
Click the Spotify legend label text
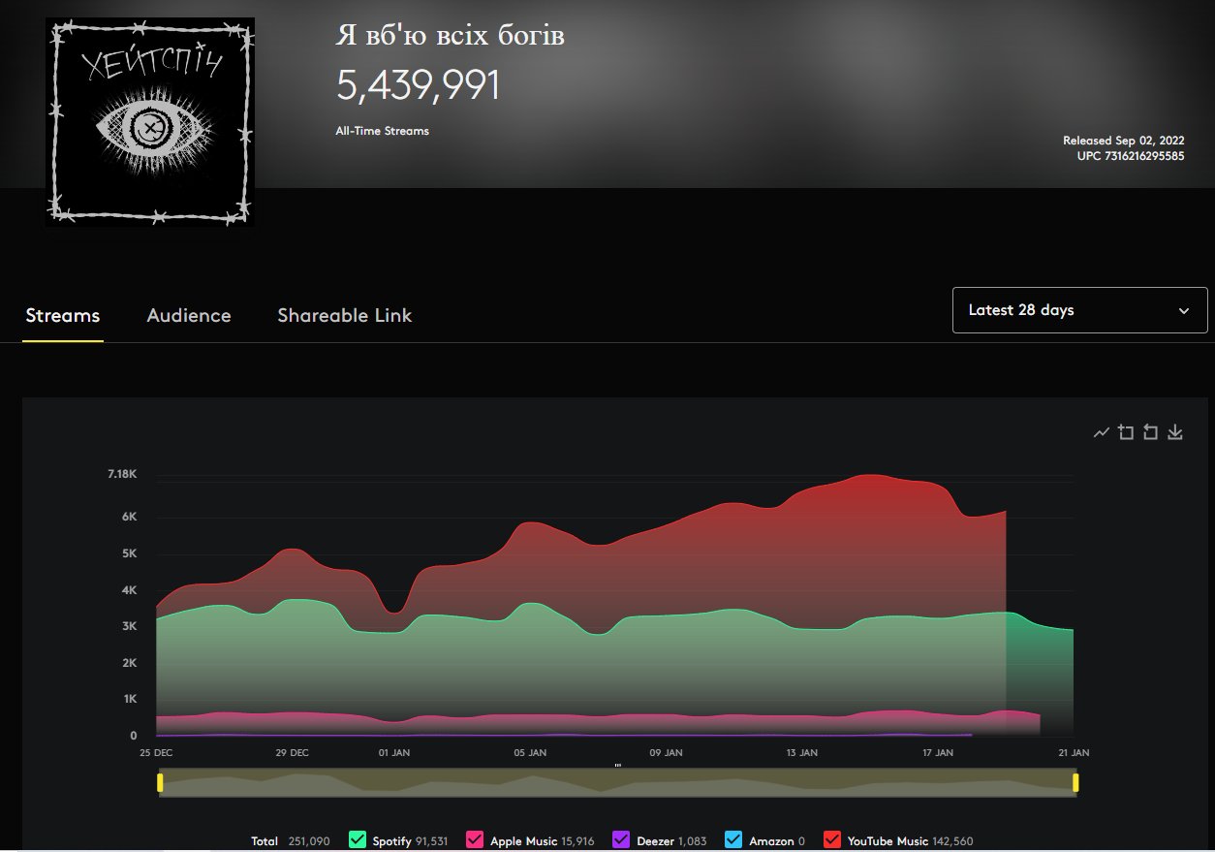(392, 841)
